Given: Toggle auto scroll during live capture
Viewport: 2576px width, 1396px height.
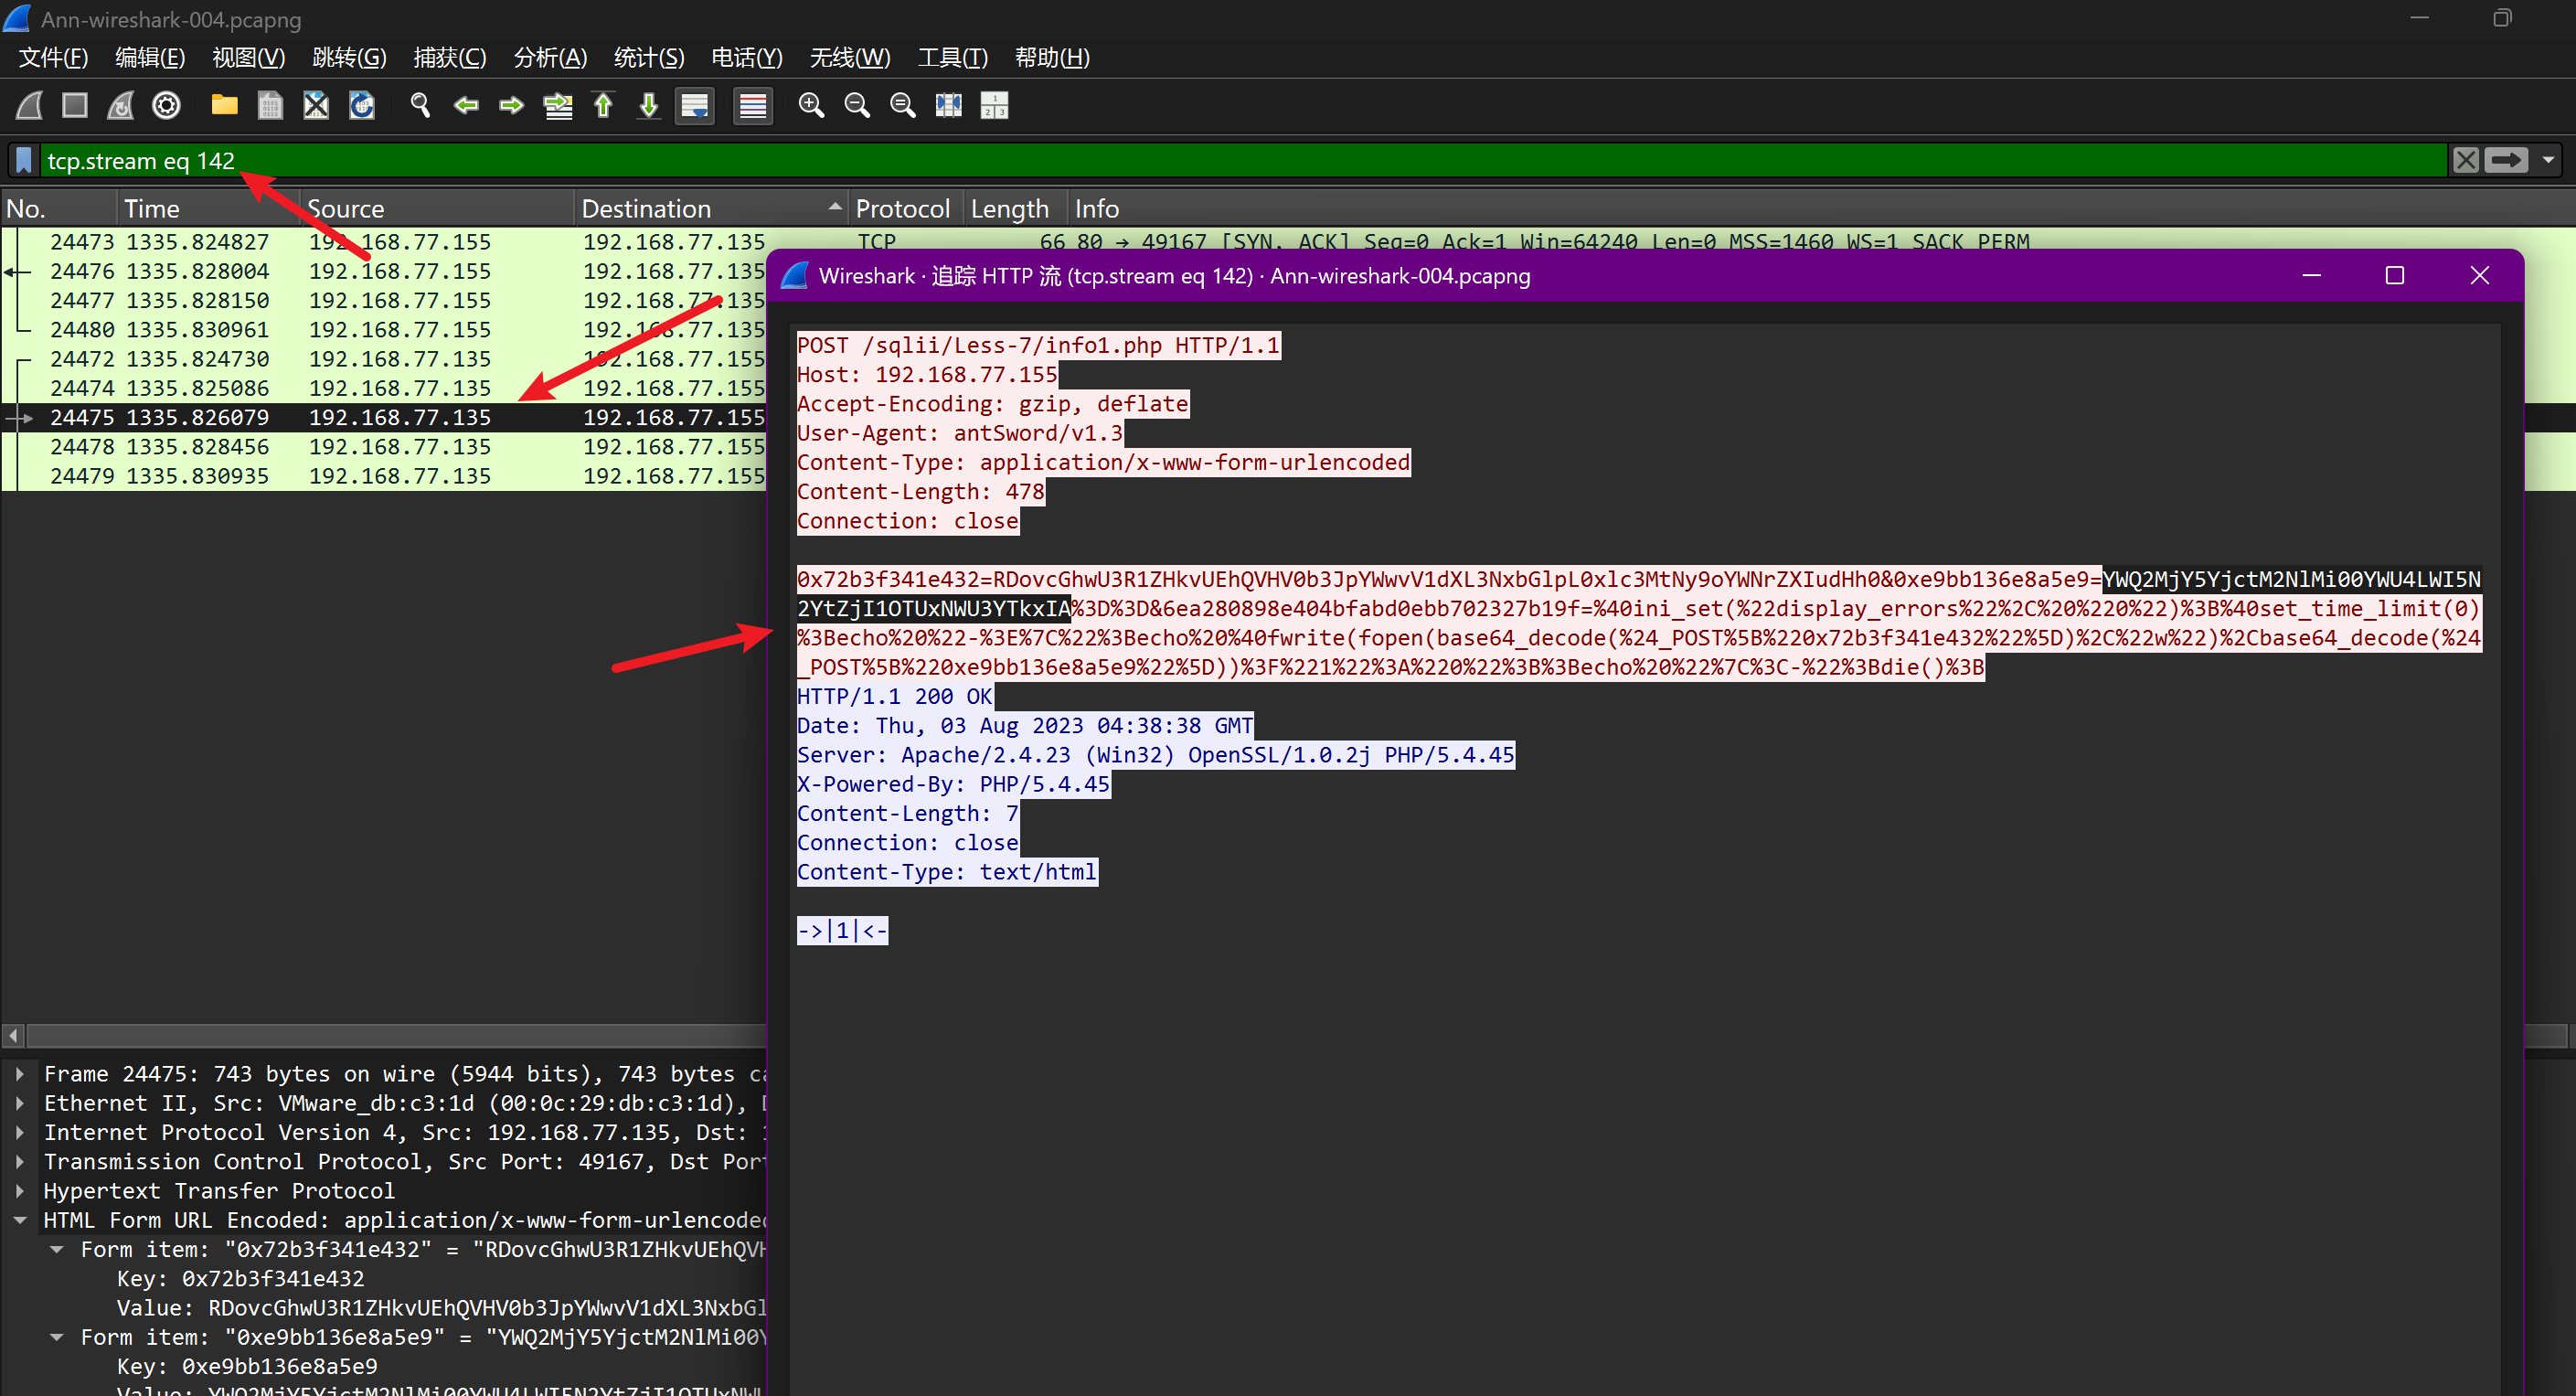Looking at the screenshot, I should tap(695, 105).
